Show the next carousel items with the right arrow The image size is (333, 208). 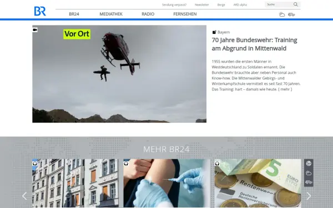309,196
